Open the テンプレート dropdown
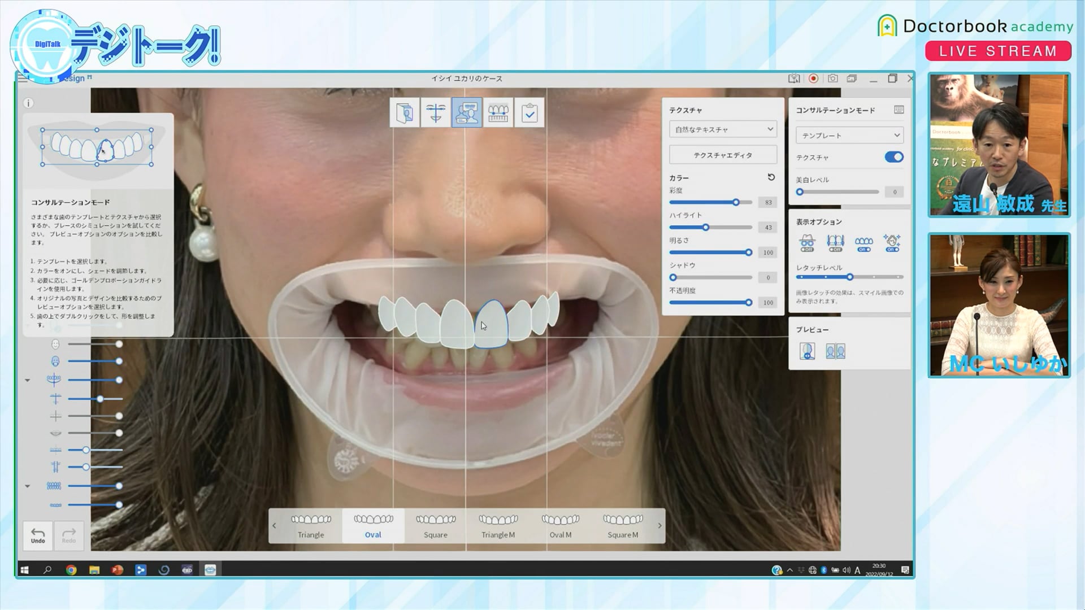The width and height of the screenshot is (1085, 610). pyautogui.click(x=849, y=135)
